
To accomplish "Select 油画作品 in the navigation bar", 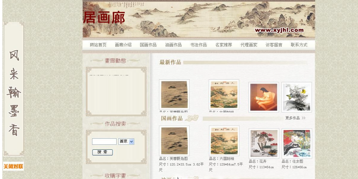I will coord(173,45).
